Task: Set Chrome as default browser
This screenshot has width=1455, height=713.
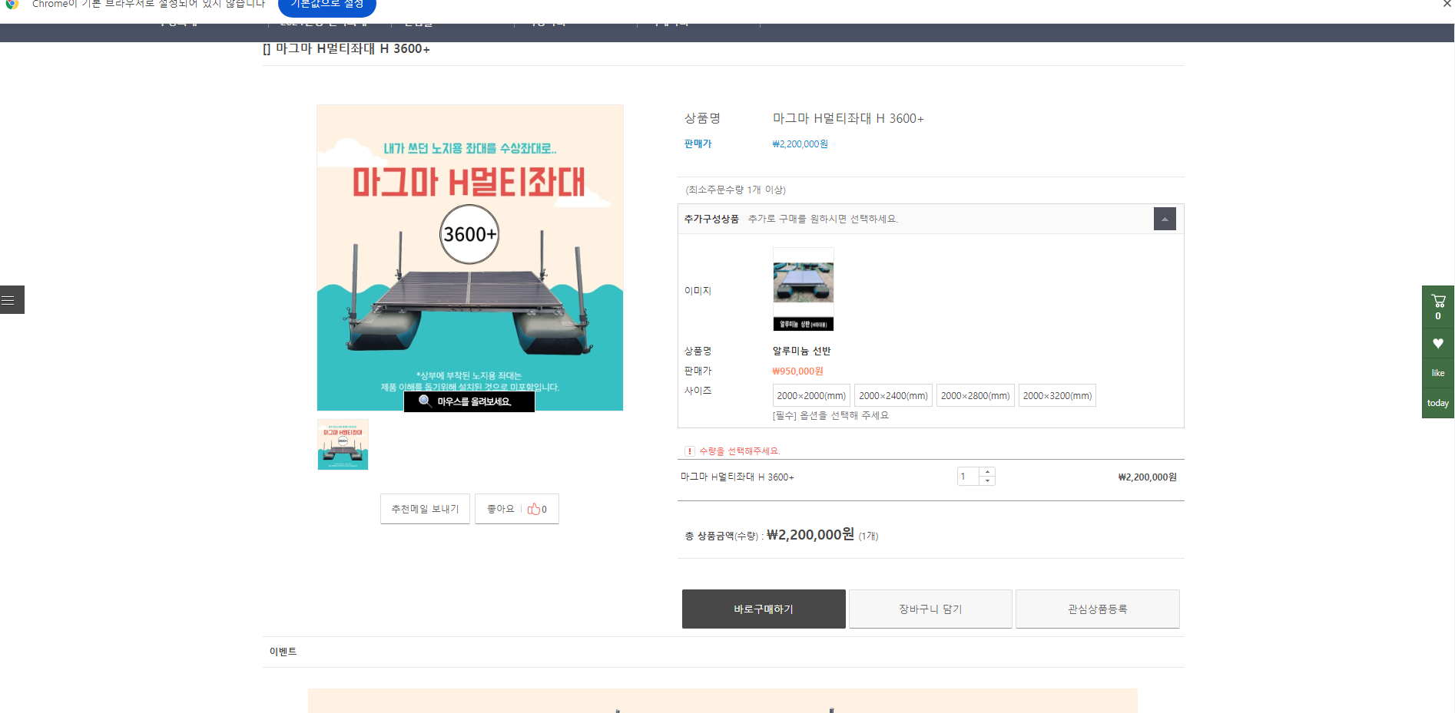Action: click(327, 5)
